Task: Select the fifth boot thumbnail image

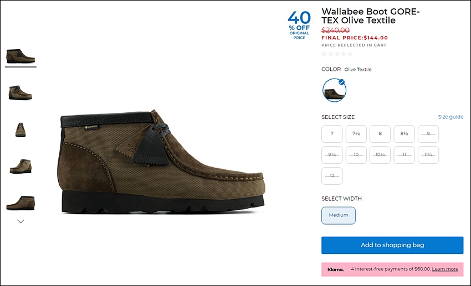Action: [x=21, y=203]
